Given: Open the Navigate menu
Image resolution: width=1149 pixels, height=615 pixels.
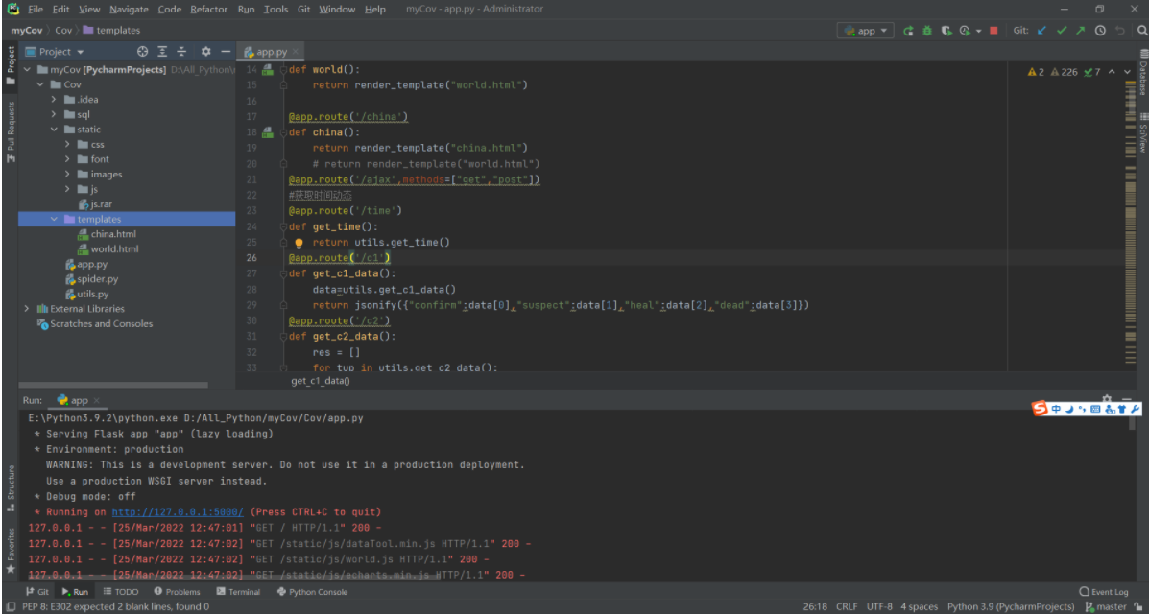Looking at the screenshot, I should 130,9.
